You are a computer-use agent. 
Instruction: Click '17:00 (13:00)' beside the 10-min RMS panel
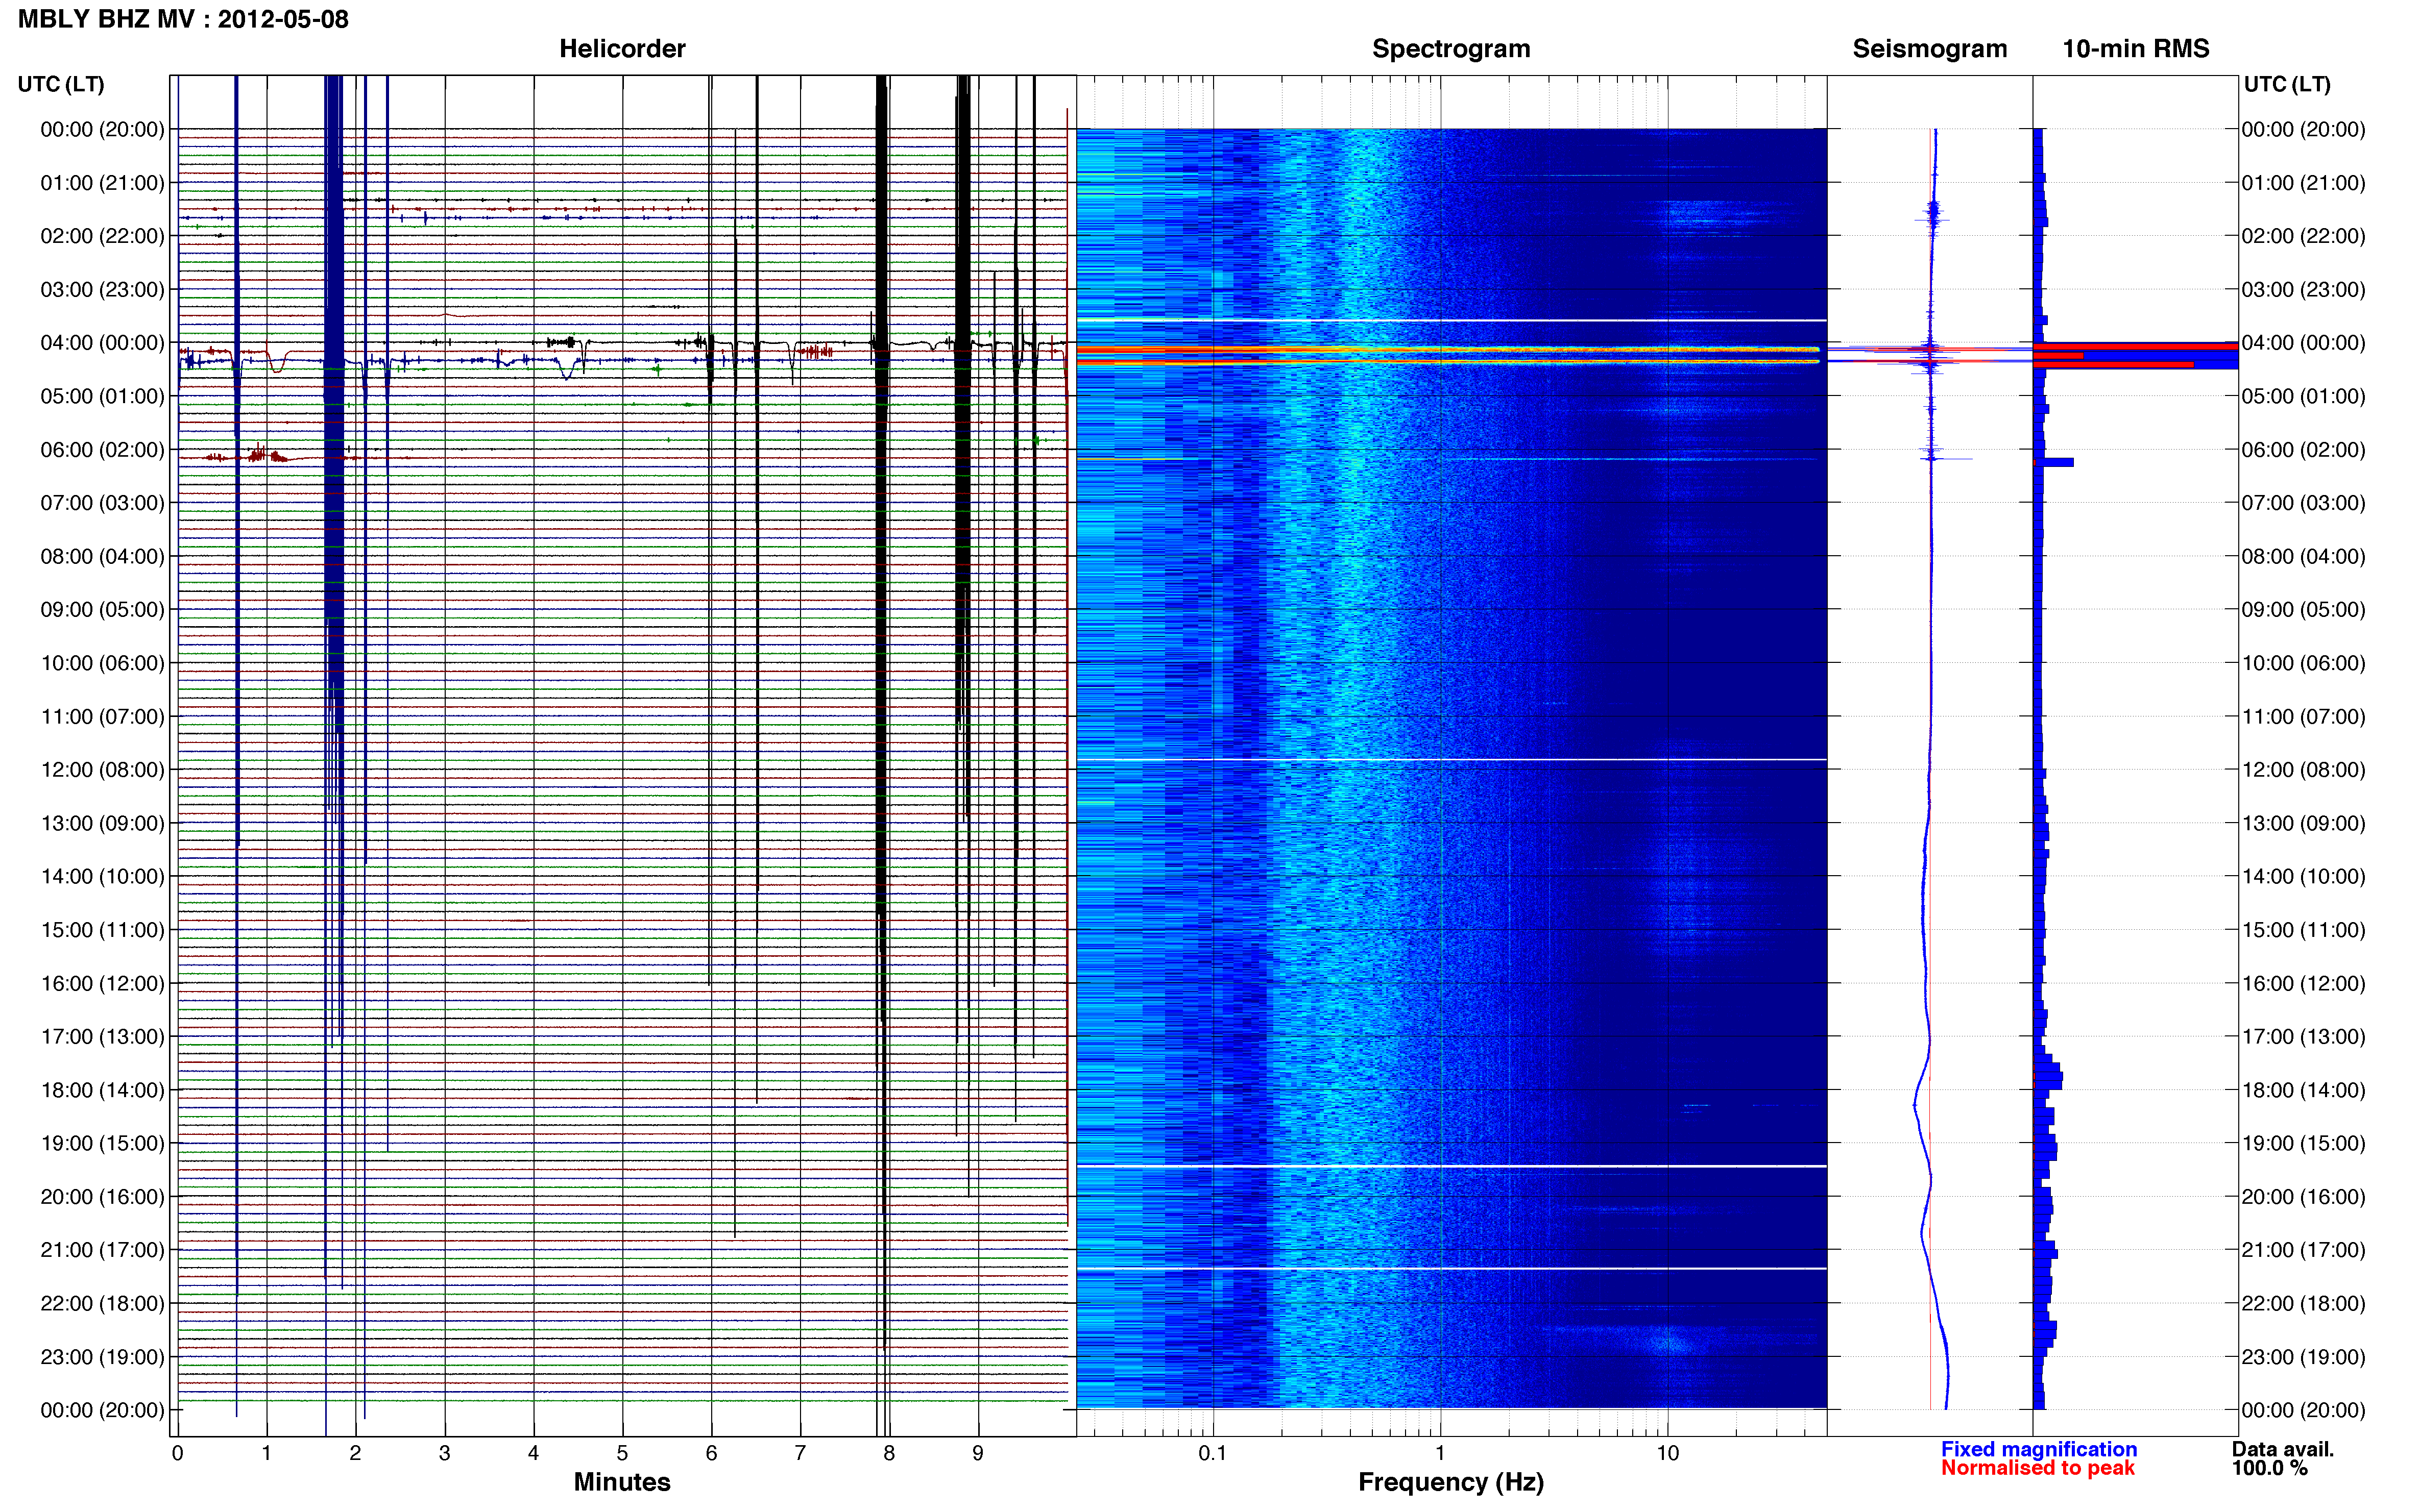(2303, 1036)
